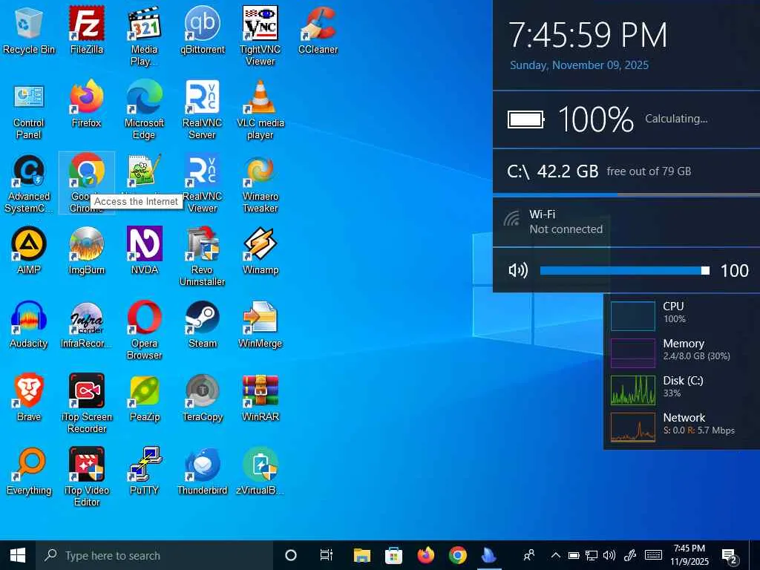Click the Wi-Fi Not connected panel
Screen dimensions: 760x570
click(626, 223)
